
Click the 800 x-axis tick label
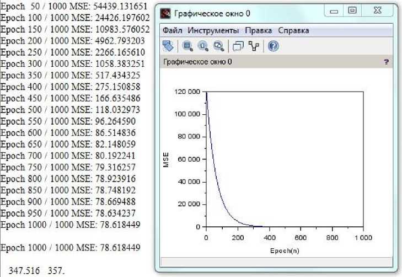coord(332,238)
